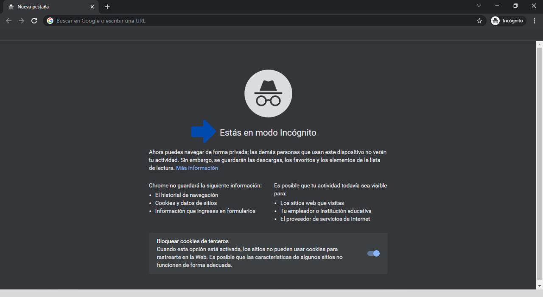Bookmark this page with the star icon
This screenshot has width=543, height=297.
[479, 21]
